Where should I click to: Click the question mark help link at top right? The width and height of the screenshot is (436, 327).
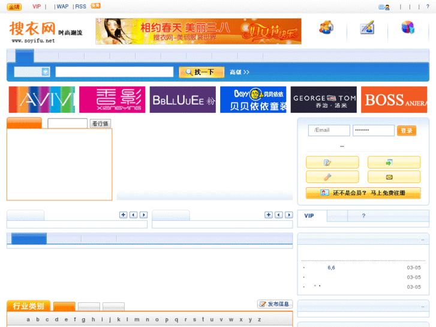tap(428, 7)
